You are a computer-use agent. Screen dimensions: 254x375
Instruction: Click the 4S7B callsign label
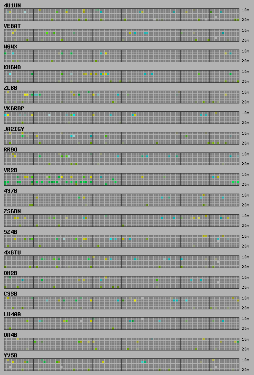tap(10, 191)
